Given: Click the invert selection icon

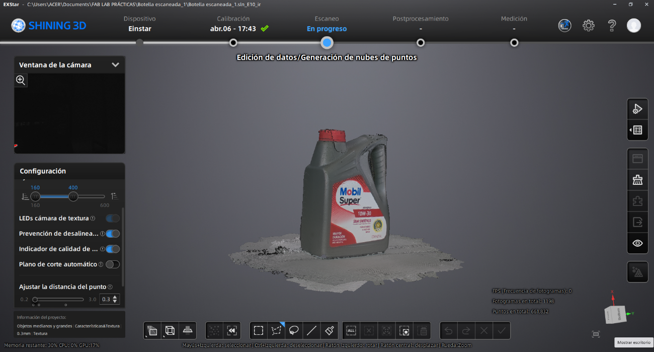Looking at the screenshot, I should pyautogui.click(x=404, y=331).
